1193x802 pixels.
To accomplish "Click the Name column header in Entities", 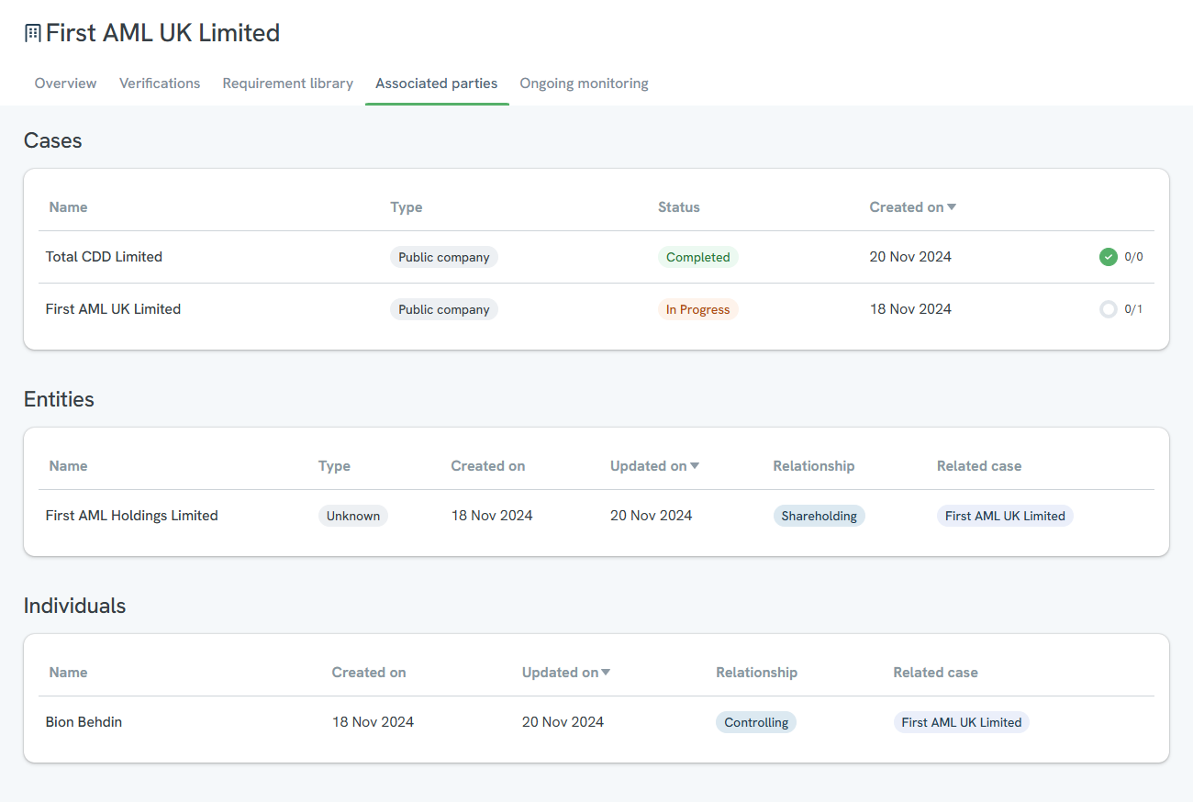I will [68, 466].
